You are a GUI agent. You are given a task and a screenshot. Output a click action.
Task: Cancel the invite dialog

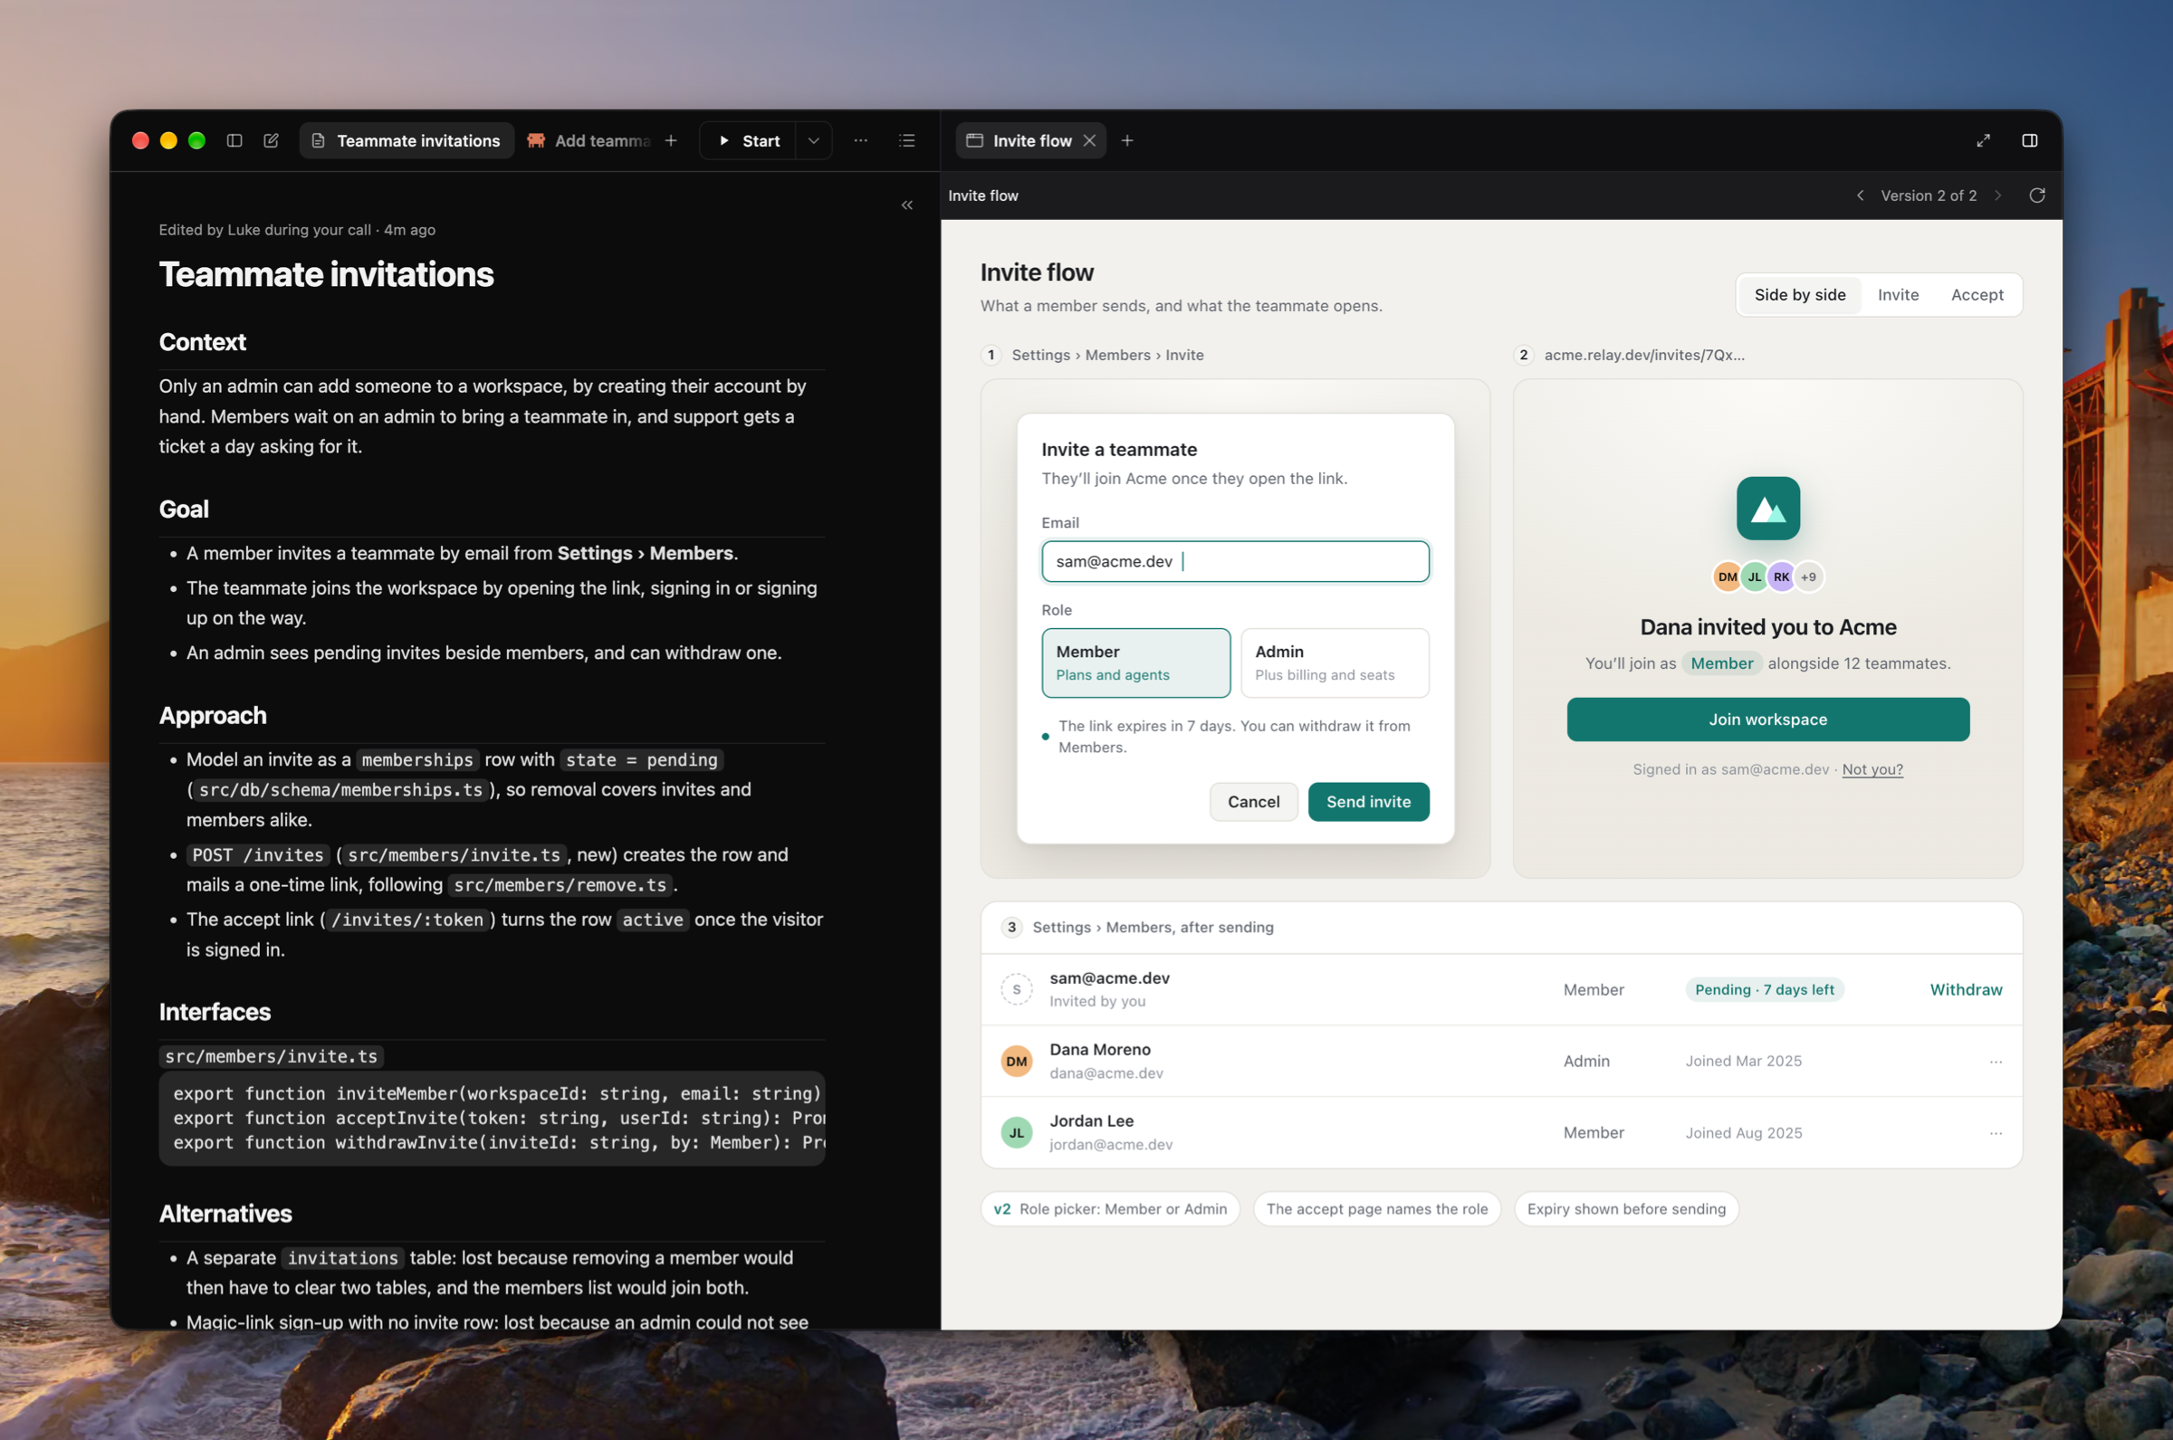coord(1254,802)
